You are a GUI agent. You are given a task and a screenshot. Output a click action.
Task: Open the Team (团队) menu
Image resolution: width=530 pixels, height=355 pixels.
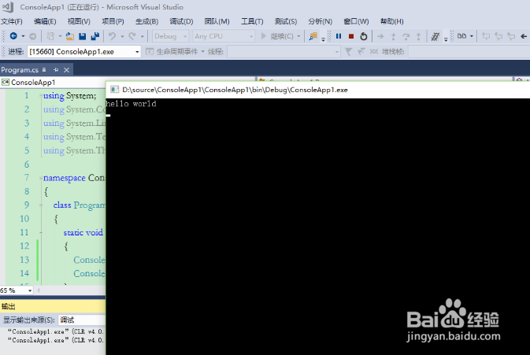point(217,21)
